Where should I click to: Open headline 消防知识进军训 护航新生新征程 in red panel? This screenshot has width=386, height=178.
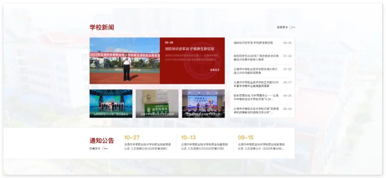[x=189, y=49]
